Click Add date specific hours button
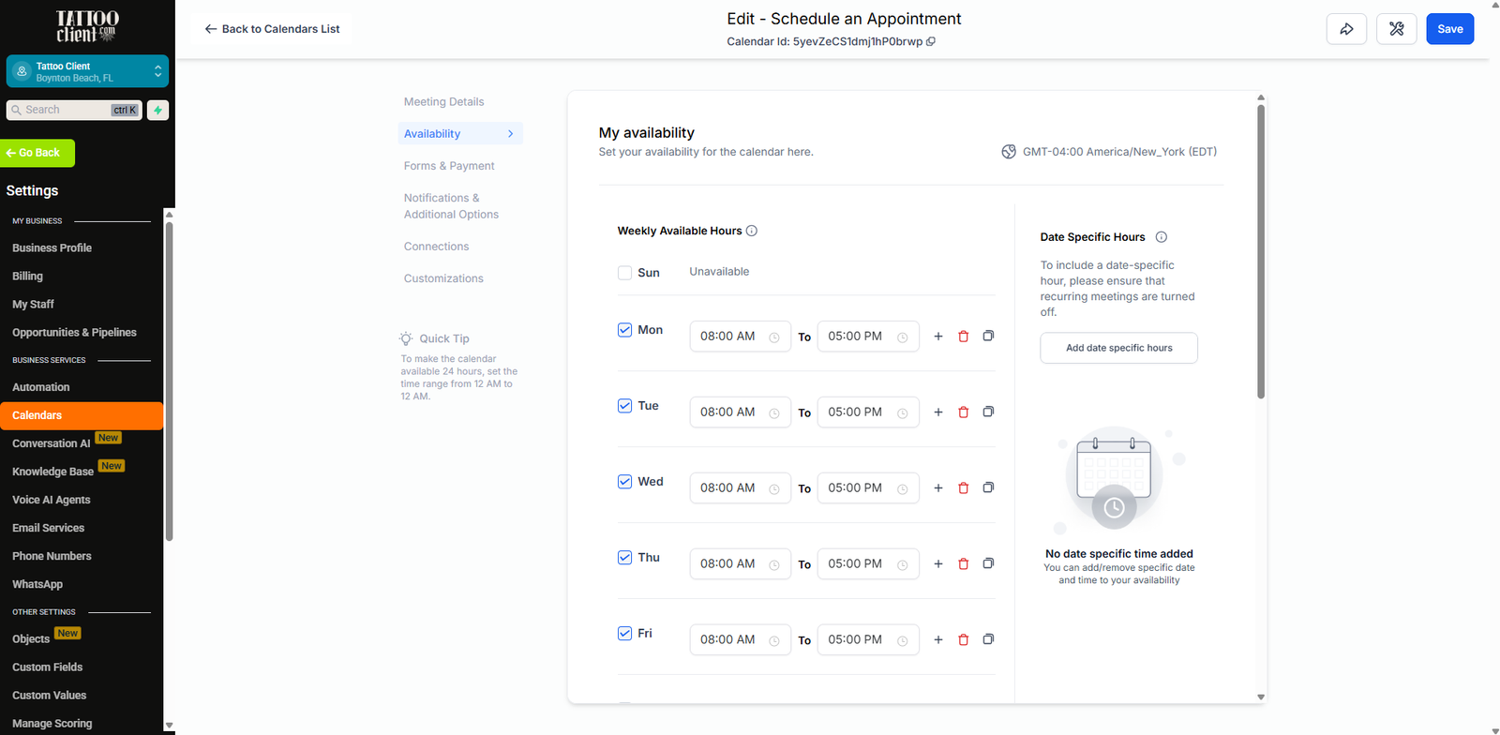1500x735 pixels. [1118, 348]
